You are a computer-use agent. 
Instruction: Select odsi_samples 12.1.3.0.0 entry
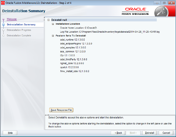(73, 48)
